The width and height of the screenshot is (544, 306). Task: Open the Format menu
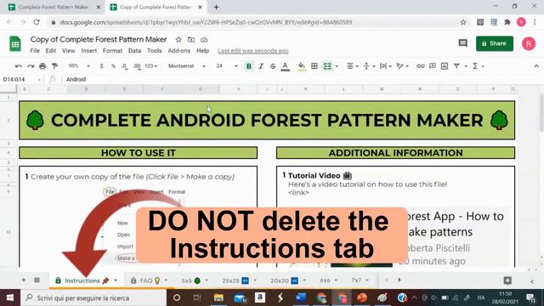[112, 51]
